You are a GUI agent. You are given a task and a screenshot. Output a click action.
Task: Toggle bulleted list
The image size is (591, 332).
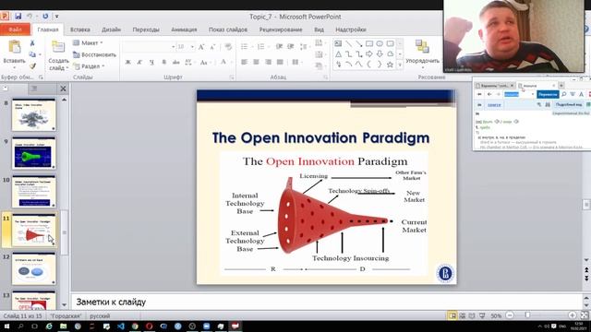[244, 47]
